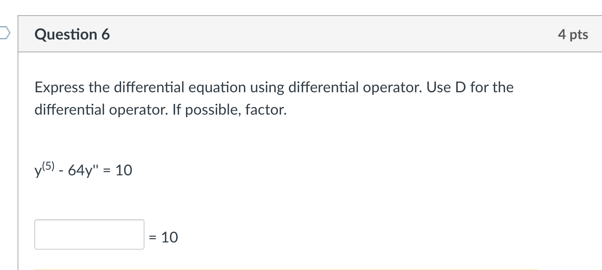
Task: Click the instruction text about differential operators
Action: (273, 98)
